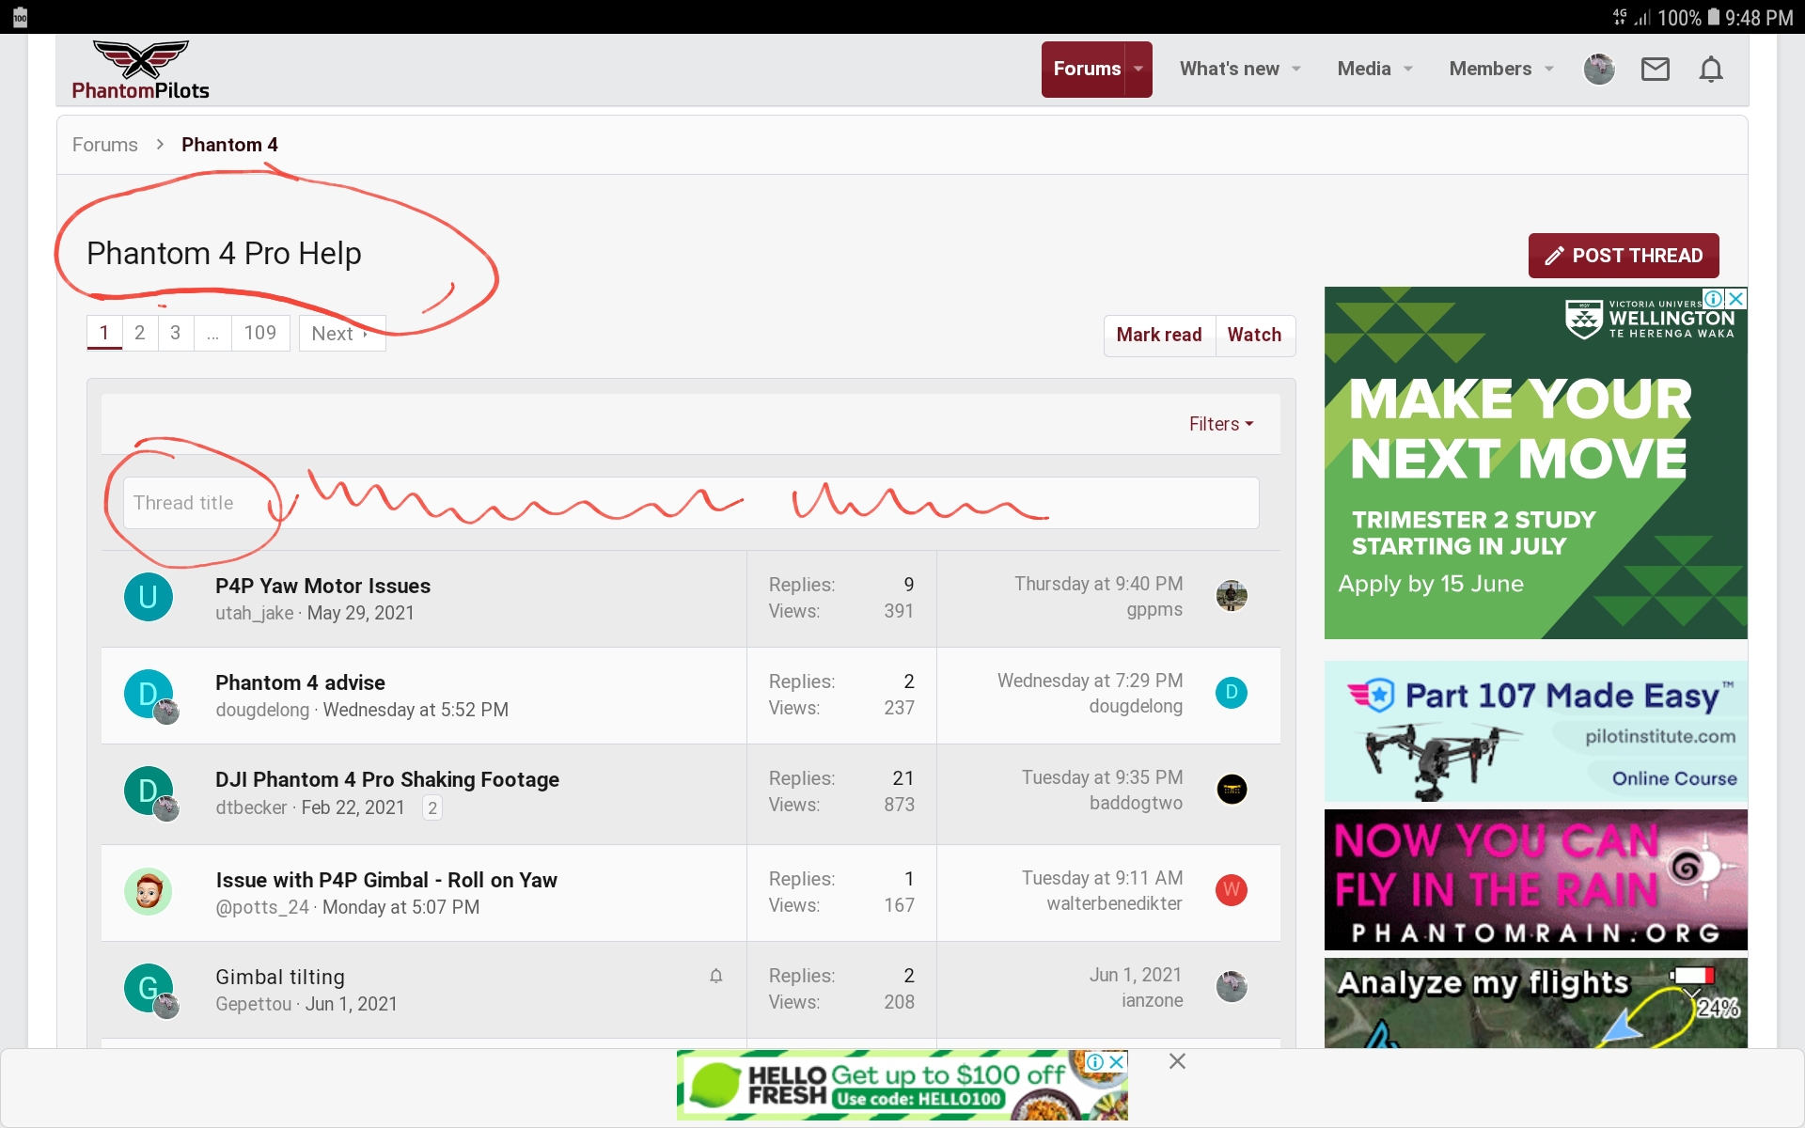The width and height of the screenshot is (1805, 1128).
Task: Open the Forums nav tab
Action: coord(1087,69)
